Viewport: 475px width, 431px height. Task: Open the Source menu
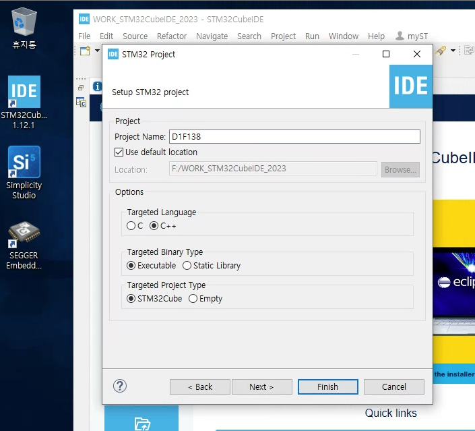(x=135, y=36)
